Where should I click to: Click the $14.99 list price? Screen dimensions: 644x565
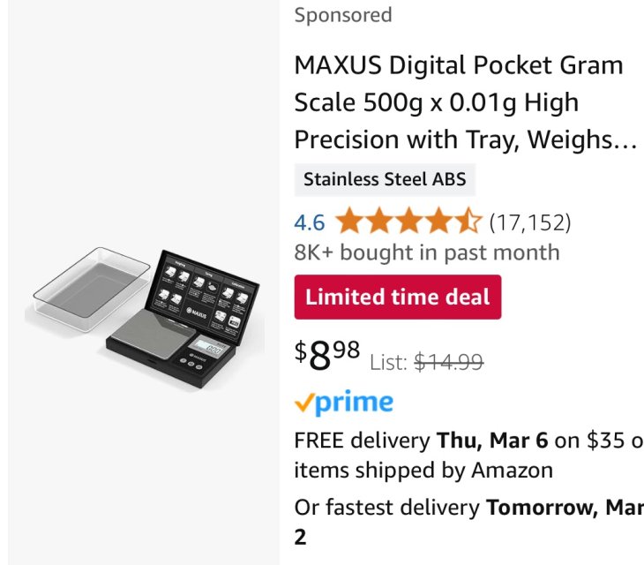pos(448,362)
